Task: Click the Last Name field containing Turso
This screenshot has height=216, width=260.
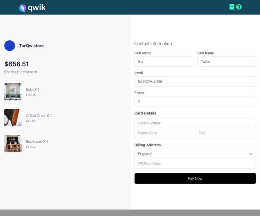Action: tap(226, 62)
